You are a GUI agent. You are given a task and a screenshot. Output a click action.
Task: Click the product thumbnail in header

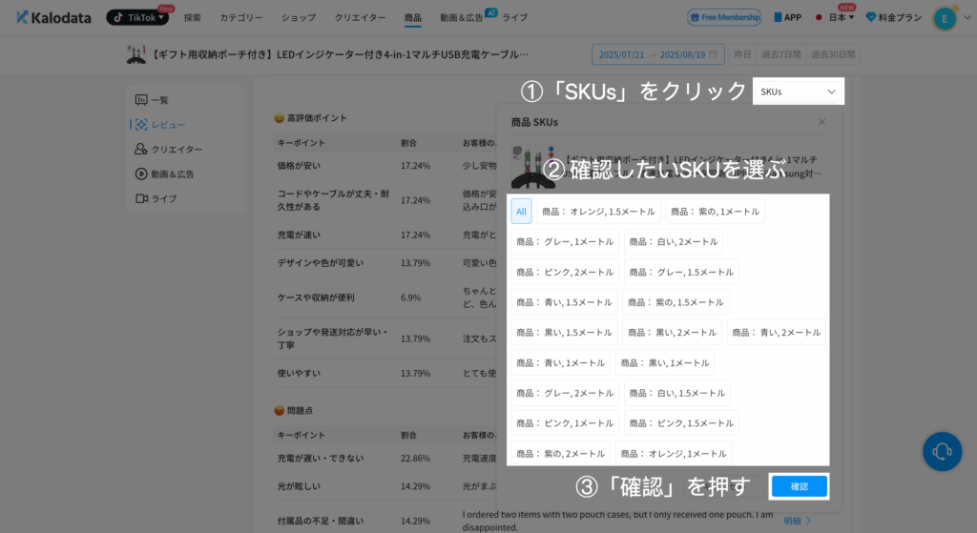pos(135,54)
